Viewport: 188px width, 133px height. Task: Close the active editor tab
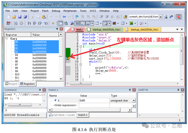182,29
